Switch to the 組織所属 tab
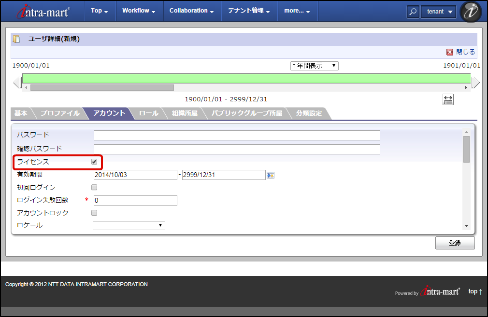This screenshot has height=317, width=488. (x=185, y=113)
